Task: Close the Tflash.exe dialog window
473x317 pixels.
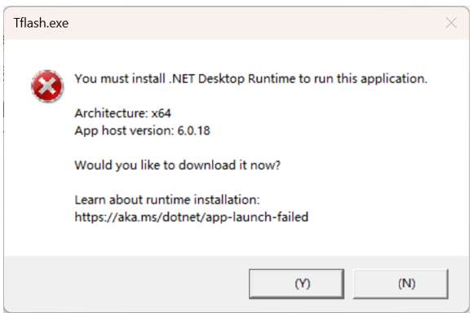Action: [451, 23]
